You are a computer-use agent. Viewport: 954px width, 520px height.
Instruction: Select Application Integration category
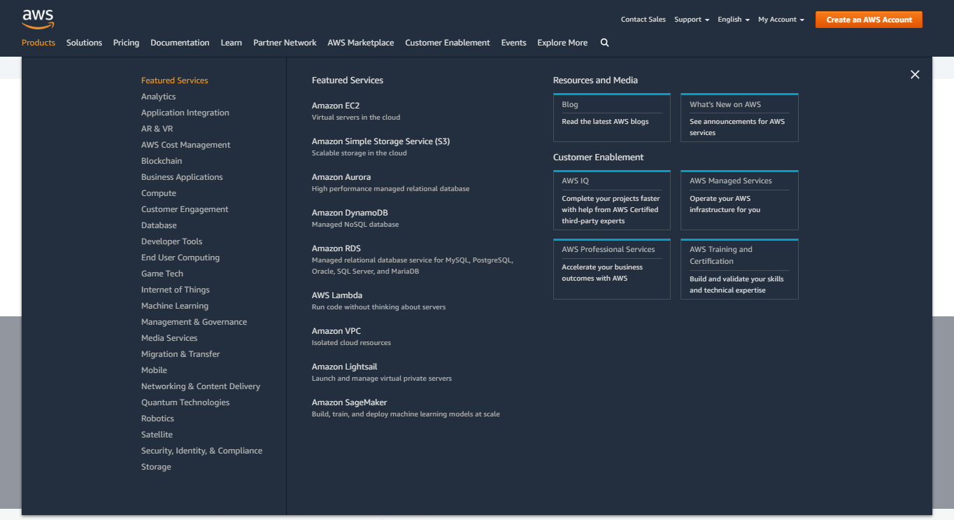click(x=185, y=113)
